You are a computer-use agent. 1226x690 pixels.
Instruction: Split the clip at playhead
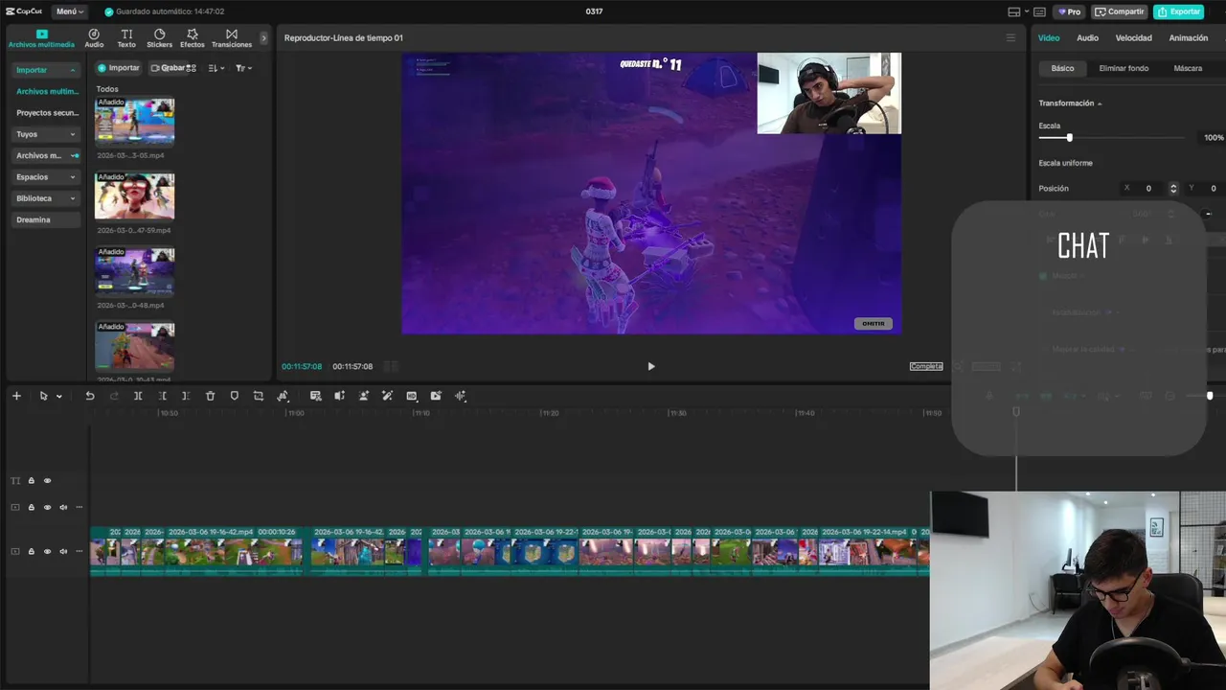(138, 396)
